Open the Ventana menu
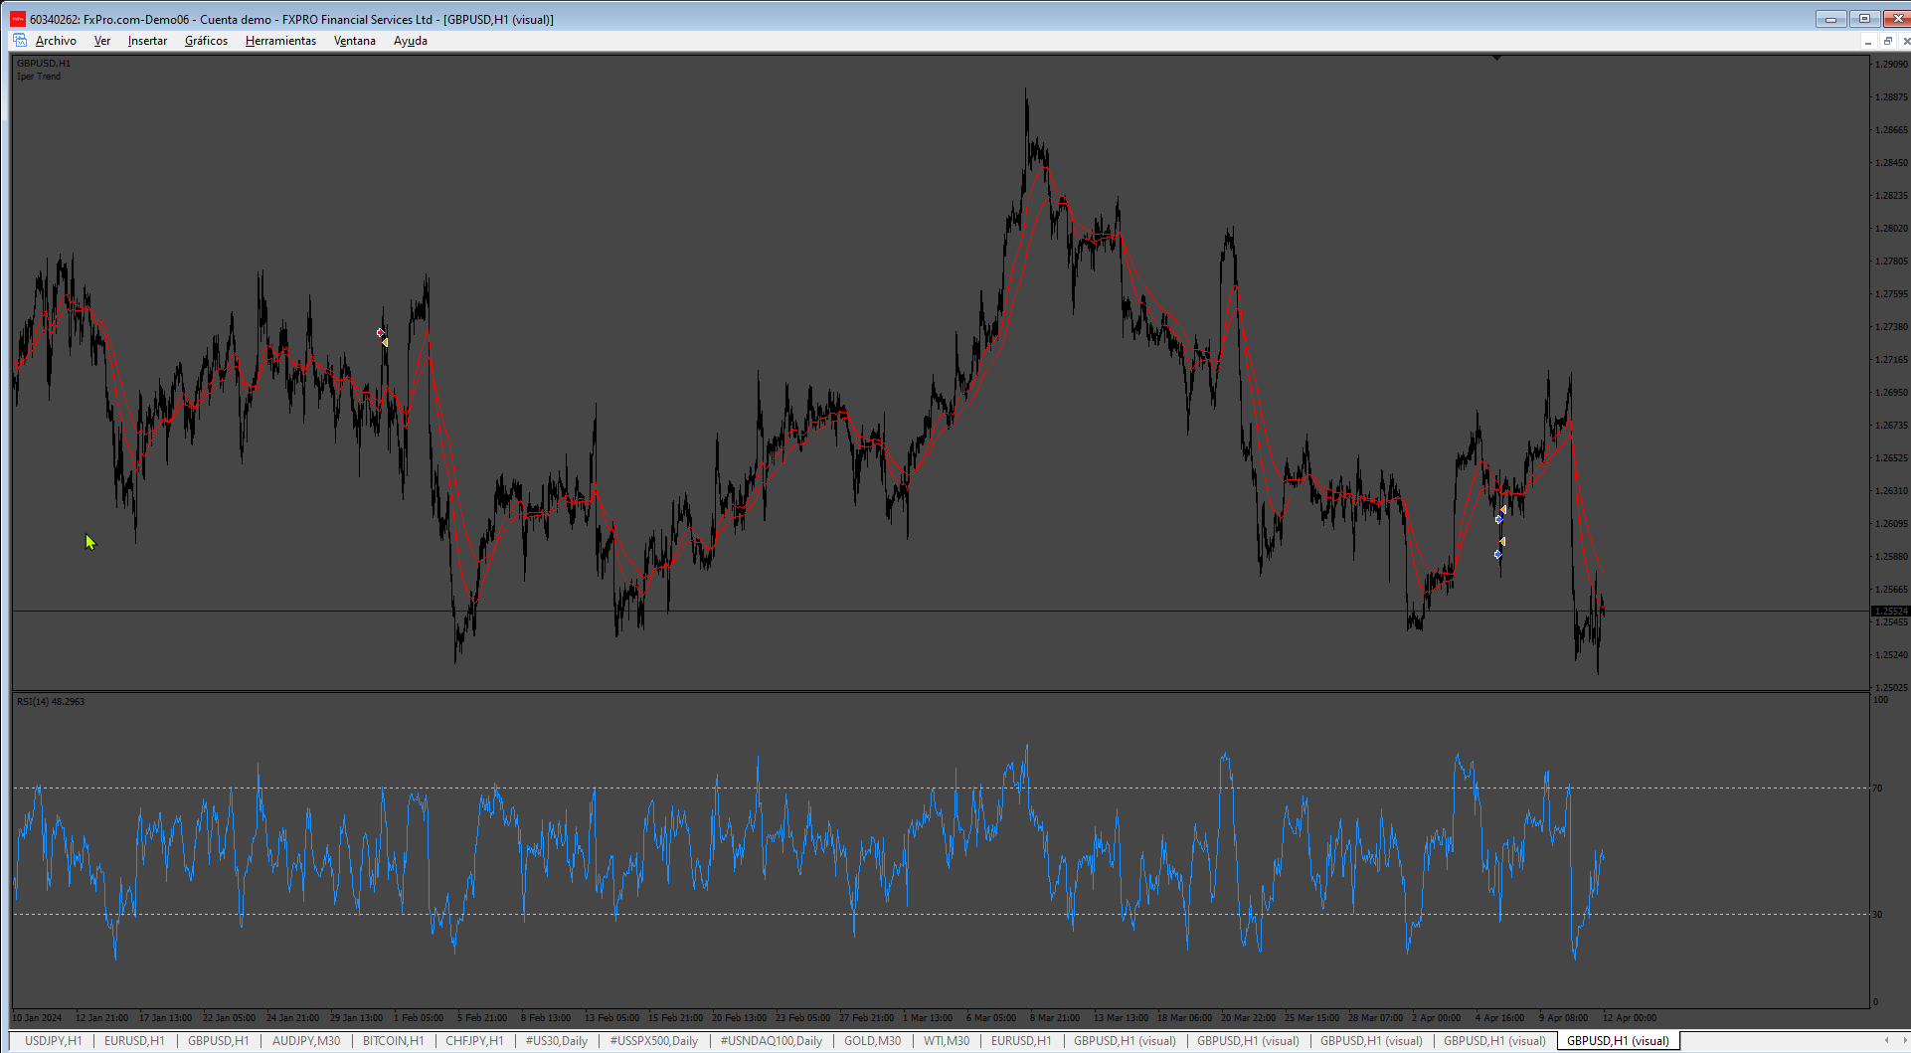Viewport: 1911px width, 1053px height. (355, 41)
